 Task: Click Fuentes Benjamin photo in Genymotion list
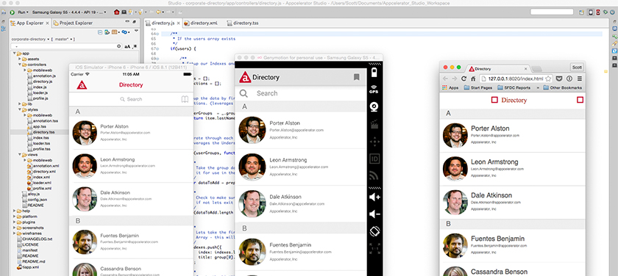click(x=252, y=252)
